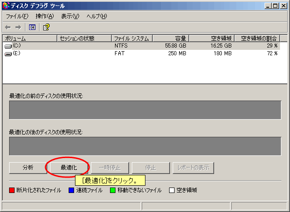Click the 最適化の前 disk usage bar

coord(145,110)
